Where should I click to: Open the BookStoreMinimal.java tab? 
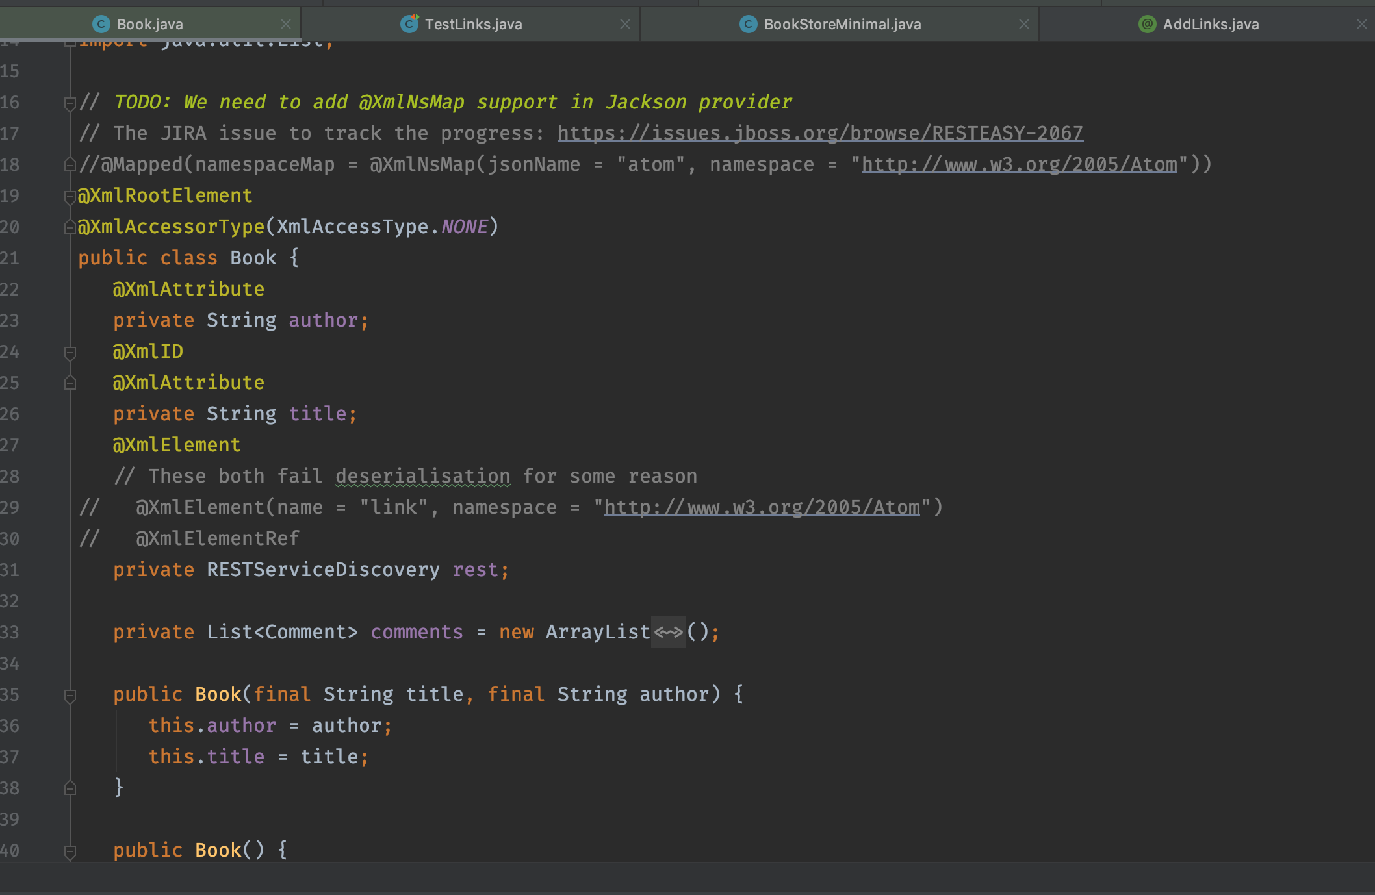(842, 24)
